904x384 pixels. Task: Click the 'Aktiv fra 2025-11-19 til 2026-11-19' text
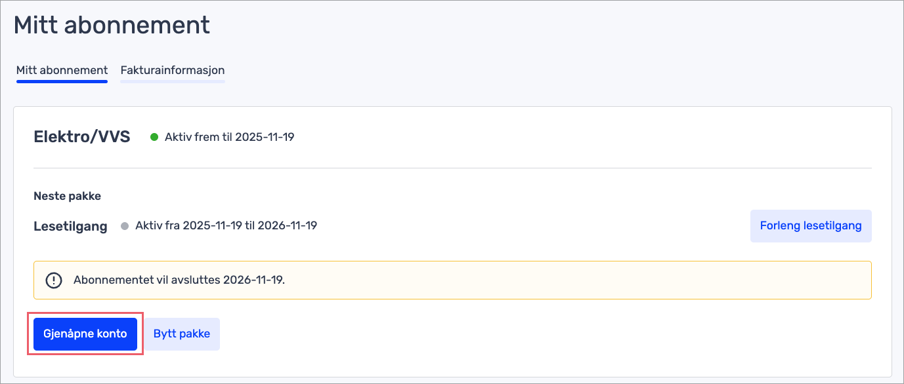coord(226,225)
